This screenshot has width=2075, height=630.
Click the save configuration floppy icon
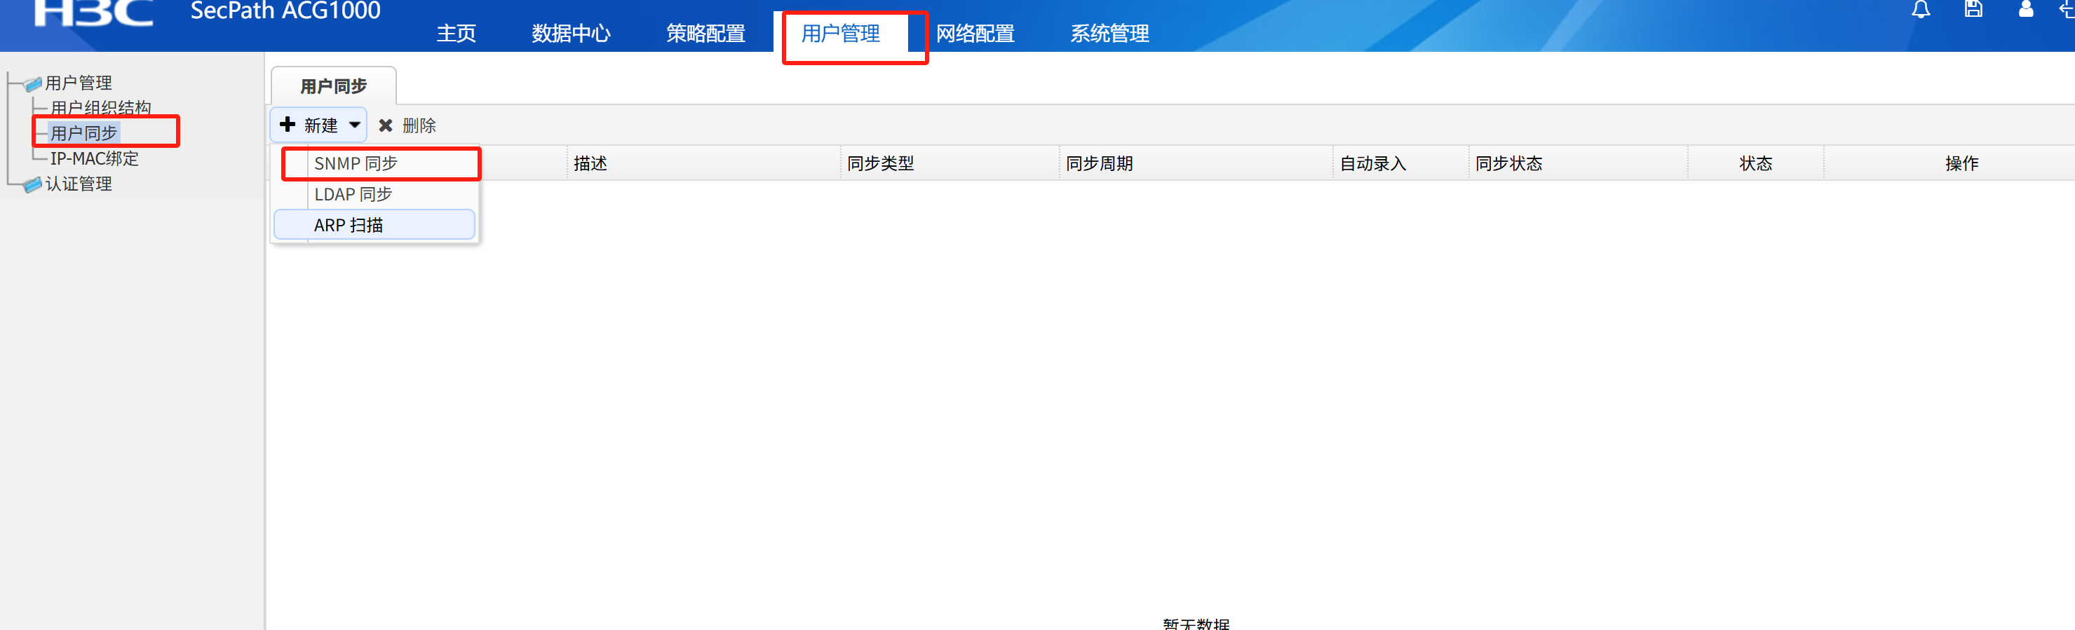(x=1973, y=10)
